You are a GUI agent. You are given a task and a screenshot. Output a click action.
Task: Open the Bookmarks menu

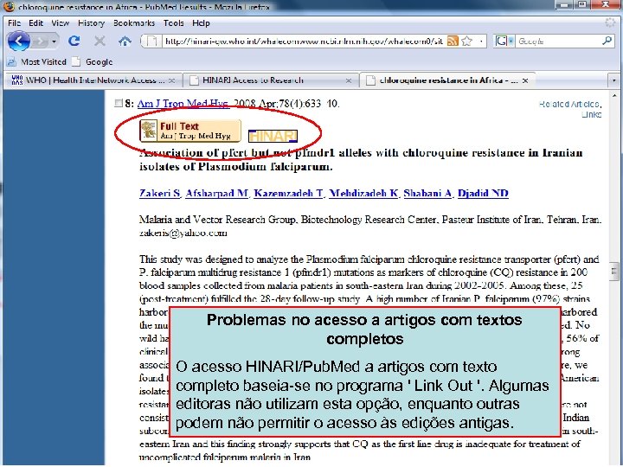pyautogui.click(x=134, y=23)
